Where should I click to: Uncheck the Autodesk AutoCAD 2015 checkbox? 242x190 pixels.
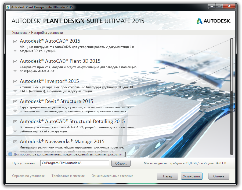coord(15,41)
